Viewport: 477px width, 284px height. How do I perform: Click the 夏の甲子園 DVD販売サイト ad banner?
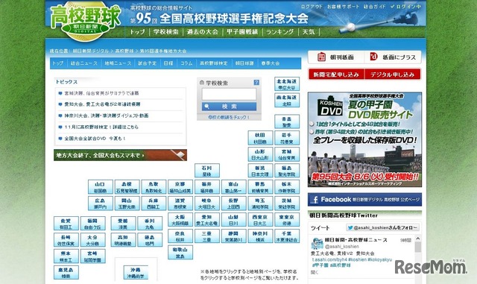[x=364, y=139]
